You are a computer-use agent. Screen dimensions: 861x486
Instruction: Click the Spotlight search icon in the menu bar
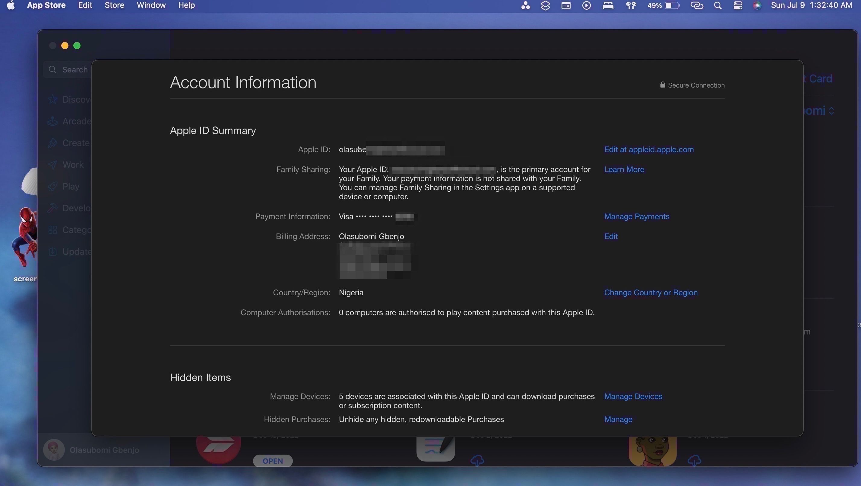(718, 5)
